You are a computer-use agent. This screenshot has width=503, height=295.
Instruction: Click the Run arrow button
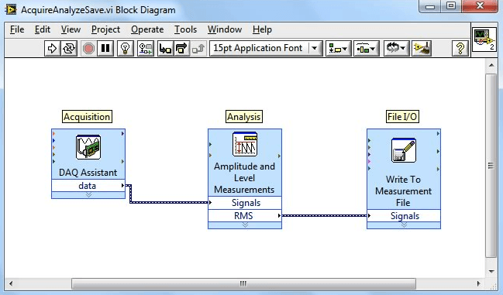pyautogui.click(x=52, y=48)
